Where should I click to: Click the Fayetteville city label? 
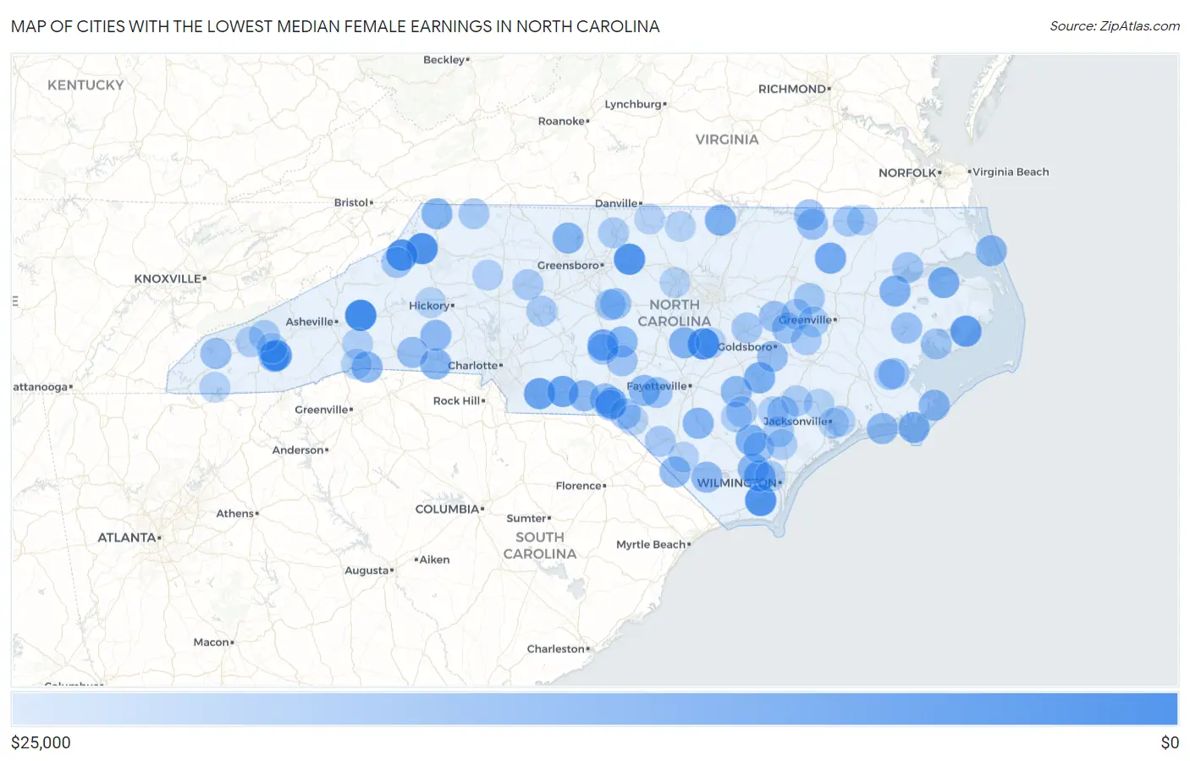tap(657, 386)
